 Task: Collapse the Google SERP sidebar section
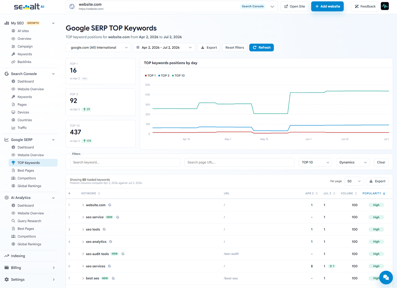[x=53, y=140]
